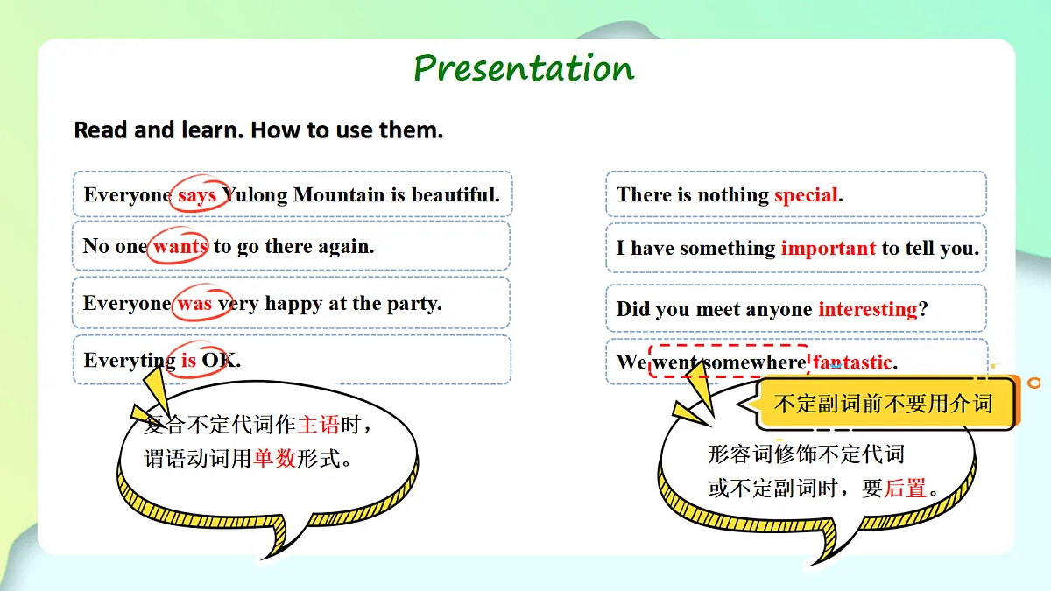Click the red word 'important'
1051x591 pixels.
[x=829, y=249]
